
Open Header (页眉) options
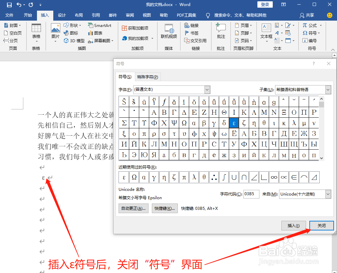click(x=243, y=25)
